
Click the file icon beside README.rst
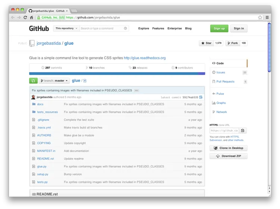pos(34,159)
